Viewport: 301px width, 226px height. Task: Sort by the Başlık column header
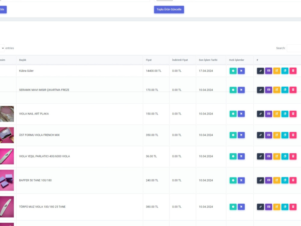(80, 60)
